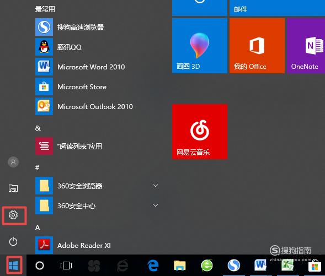The image size is (325, 276).
Task: Launch Microsoft Outlook 2010
Action: point(97,106)
